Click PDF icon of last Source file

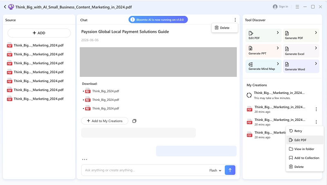click(9, 99)
